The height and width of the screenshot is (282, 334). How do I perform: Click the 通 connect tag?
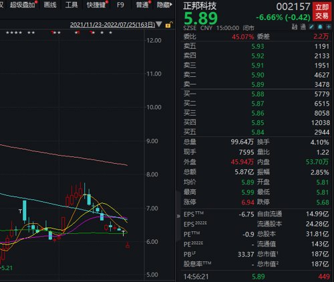pyautogui.click(x=303, y=27)
